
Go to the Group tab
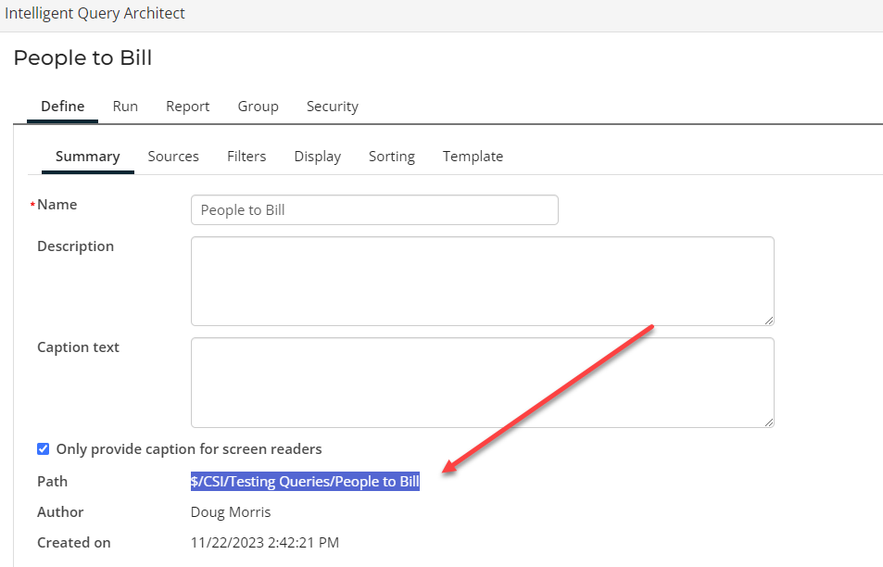click(x=258, y=107)
